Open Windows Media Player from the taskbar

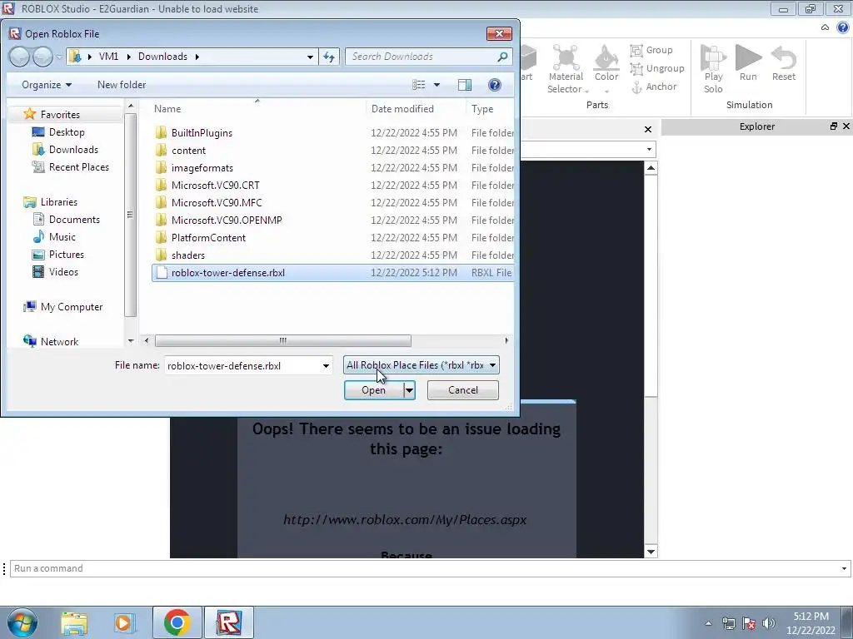[x=123, y=622]
